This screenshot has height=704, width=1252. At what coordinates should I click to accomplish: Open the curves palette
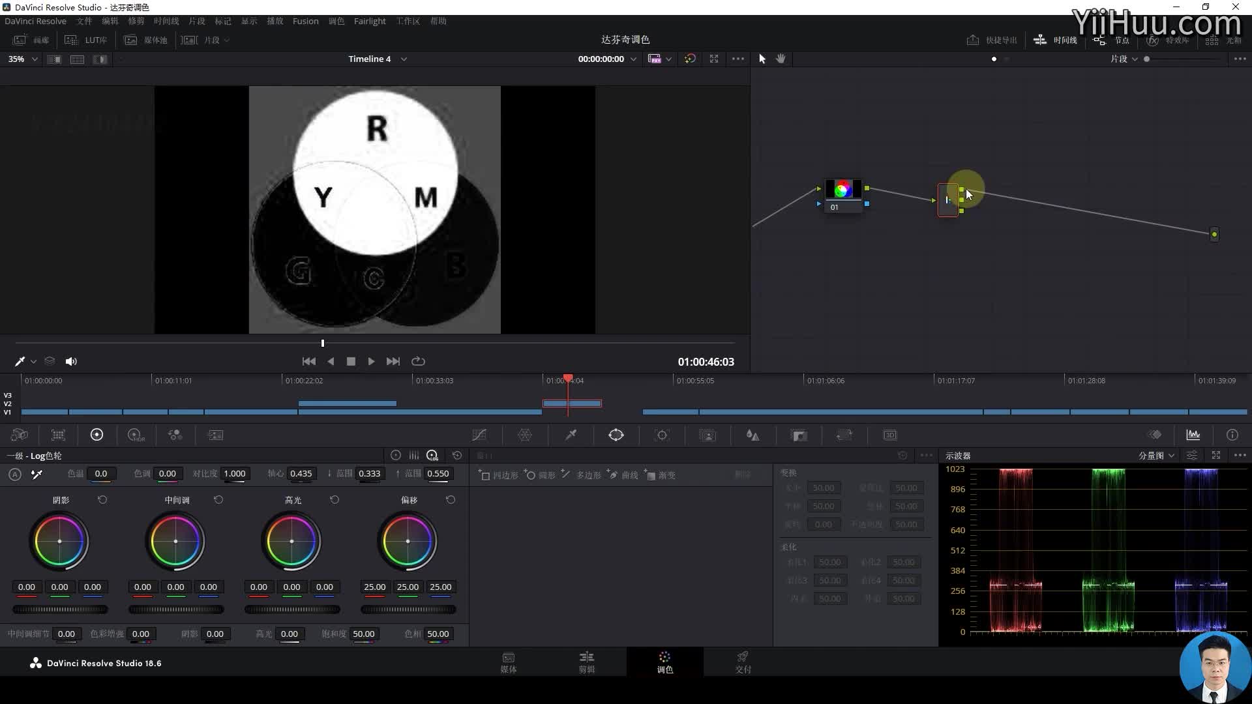coord(479,435)
